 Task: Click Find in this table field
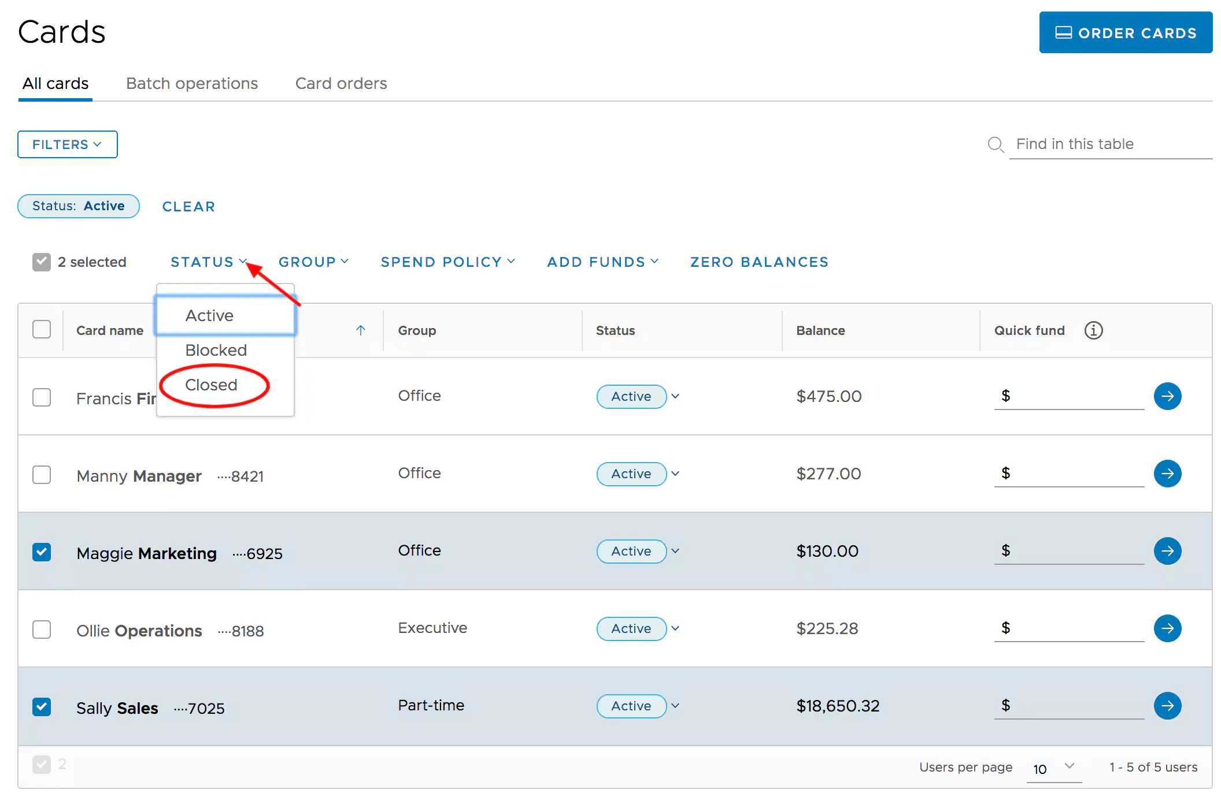click(1110, 144)
